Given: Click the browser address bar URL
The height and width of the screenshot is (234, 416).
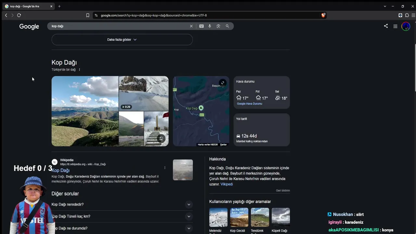Looking at the screenshot, I should pos(154,15).
